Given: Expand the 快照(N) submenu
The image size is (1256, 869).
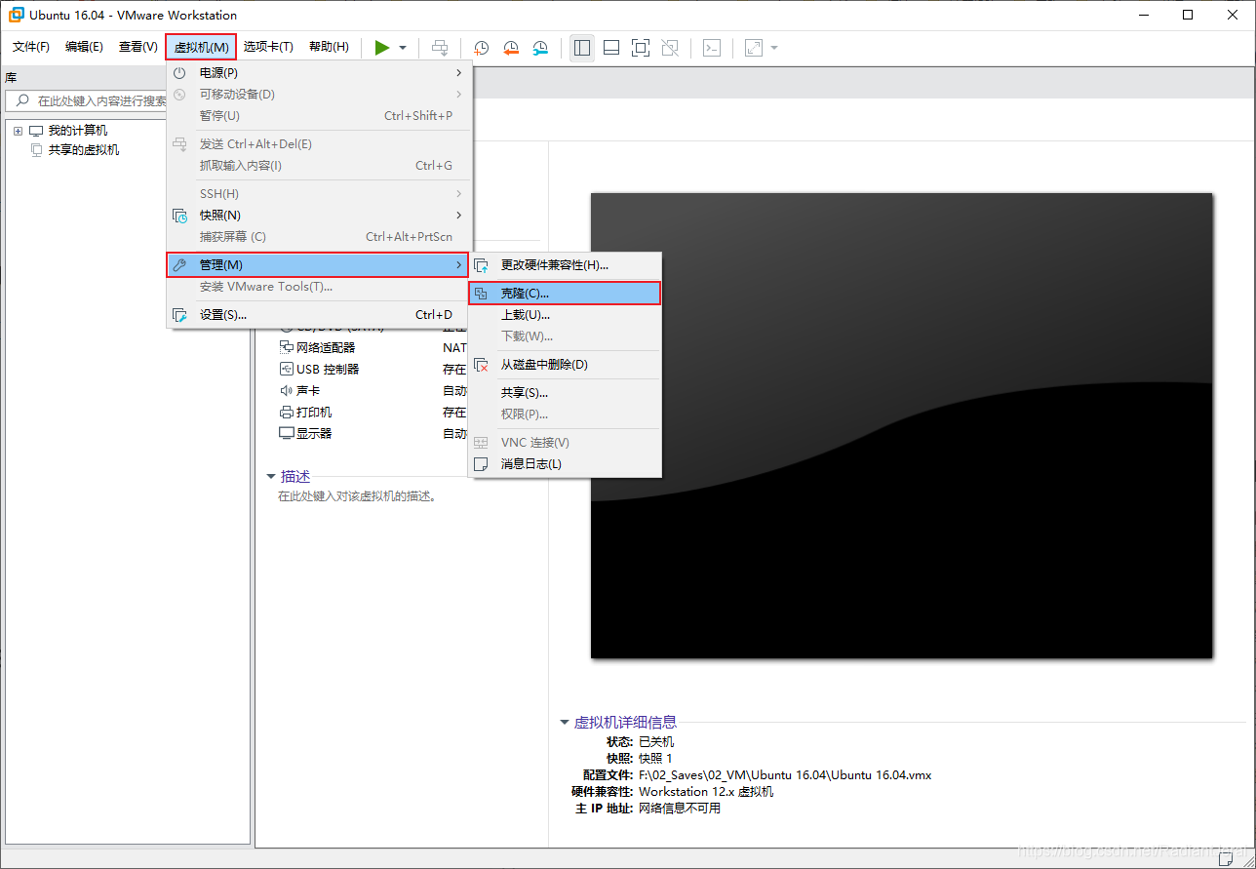Looking at the screenshot, I should tap(320, 216).
